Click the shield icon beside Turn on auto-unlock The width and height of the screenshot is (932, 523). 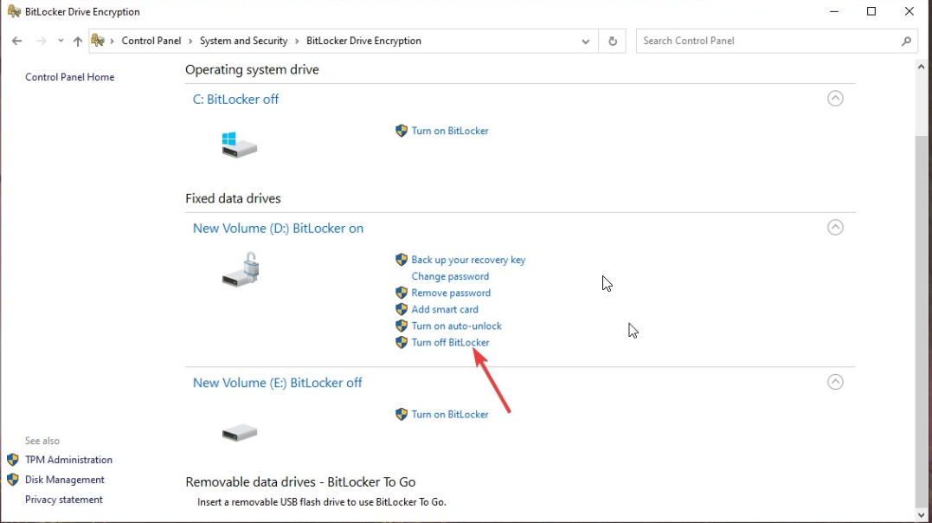(401, 326)
